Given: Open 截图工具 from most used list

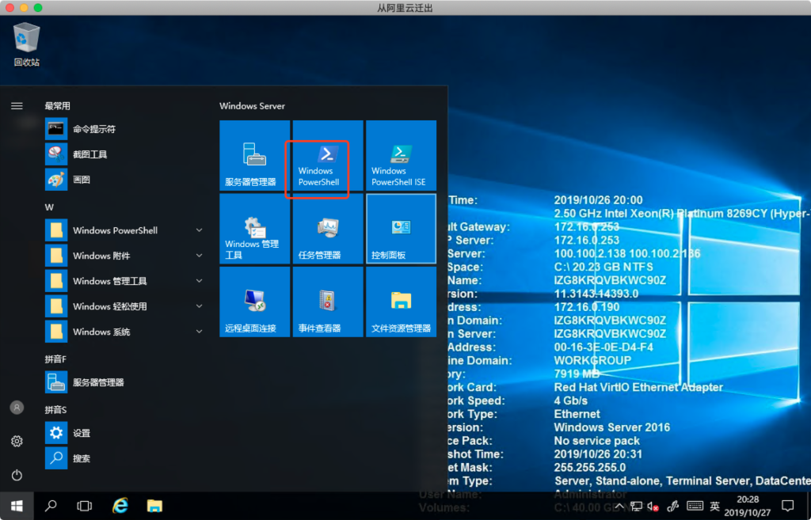Looking at the screenshot, I should (89, 154).
